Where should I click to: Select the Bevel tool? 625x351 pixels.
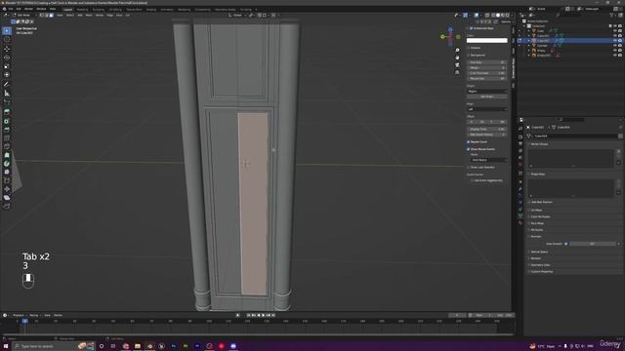(x=7, y=130)
